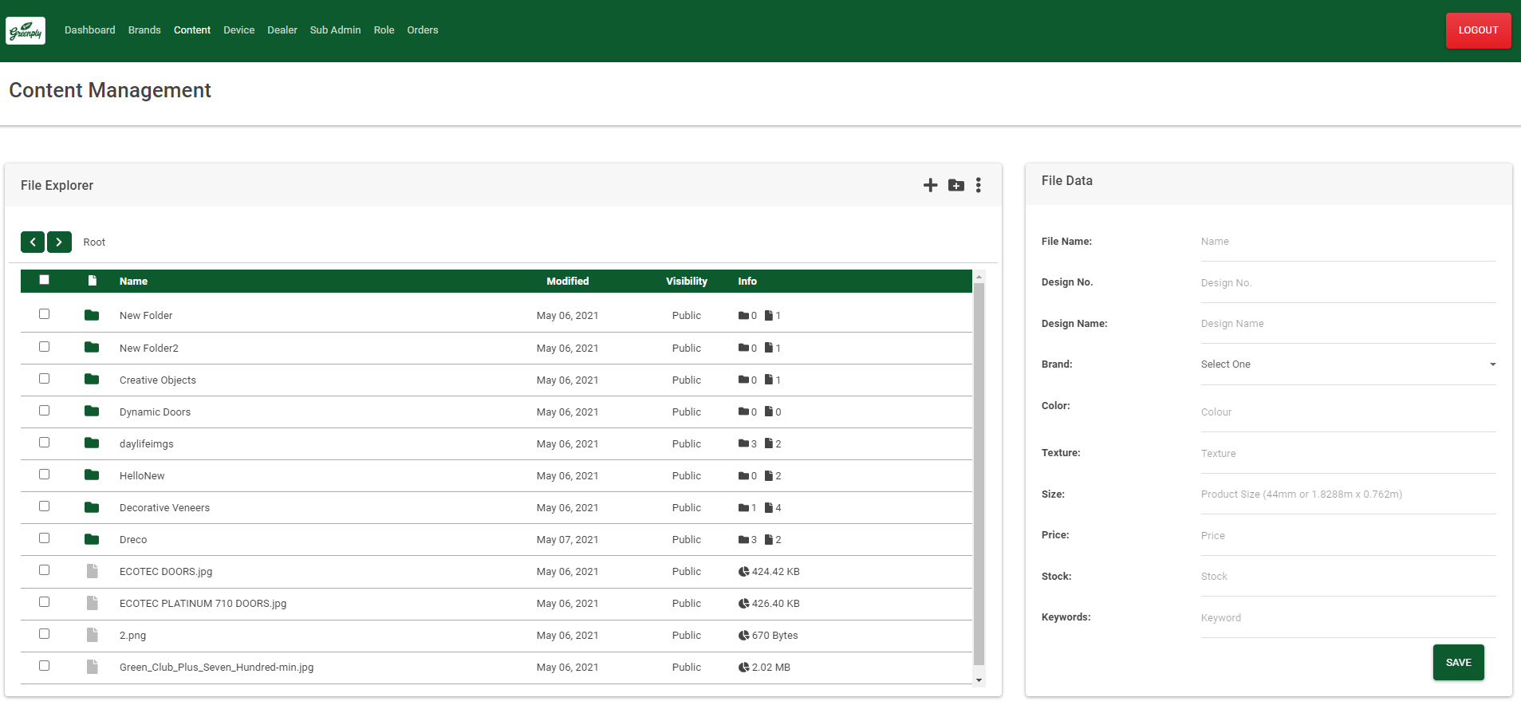1521x717 pixels.
Task: Click the Dreco folder icon
Action: [92, 539]
